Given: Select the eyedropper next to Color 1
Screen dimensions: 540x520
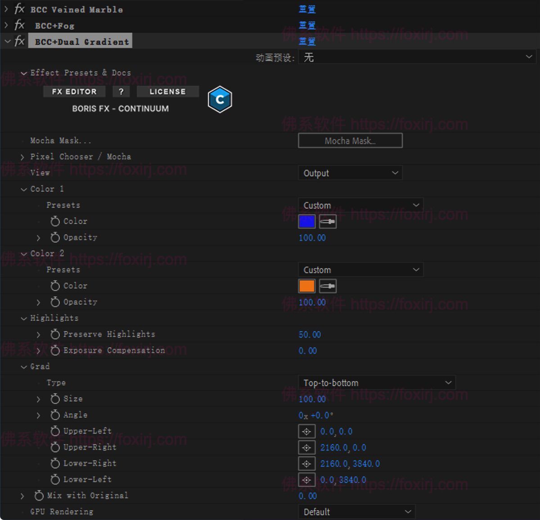Looking at the screenshot, I should [327, 221].
